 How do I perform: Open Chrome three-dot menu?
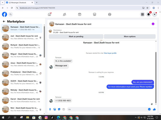pos(158,8)
